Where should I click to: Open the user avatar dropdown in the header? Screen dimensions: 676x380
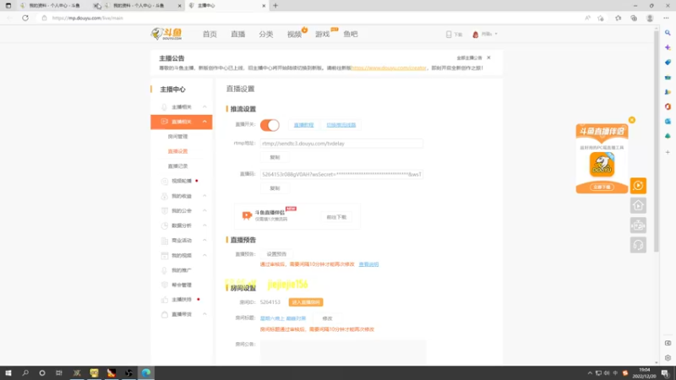click(484, 34)
